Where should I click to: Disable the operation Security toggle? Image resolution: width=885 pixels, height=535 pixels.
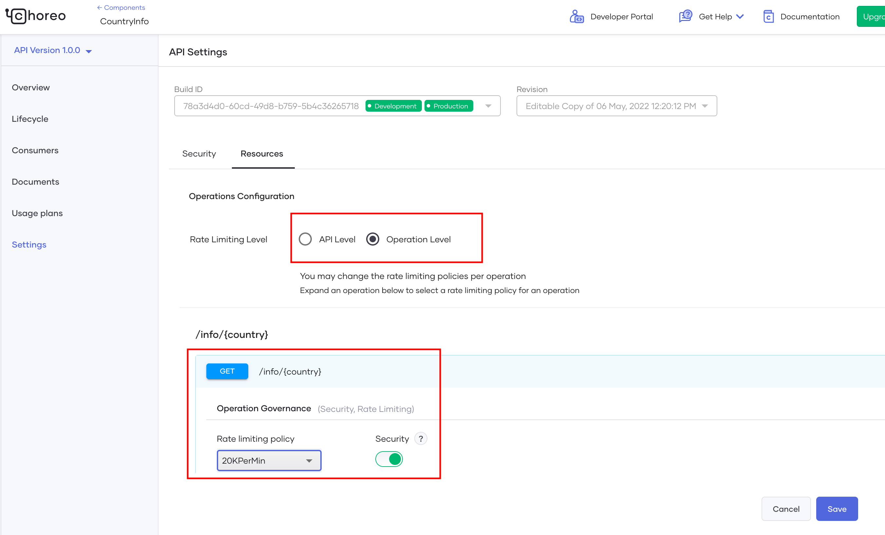click(389, 459)
